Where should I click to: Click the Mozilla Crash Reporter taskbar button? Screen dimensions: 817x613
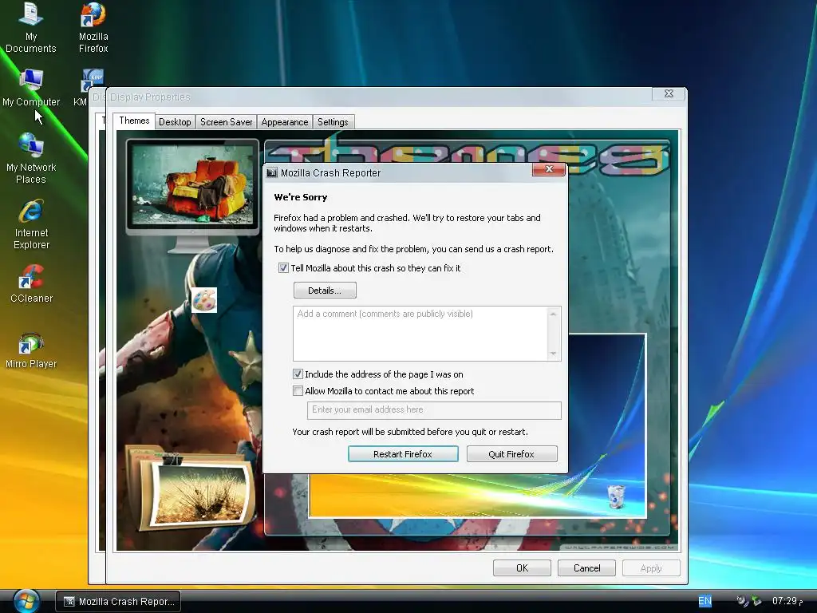(118, 602)
